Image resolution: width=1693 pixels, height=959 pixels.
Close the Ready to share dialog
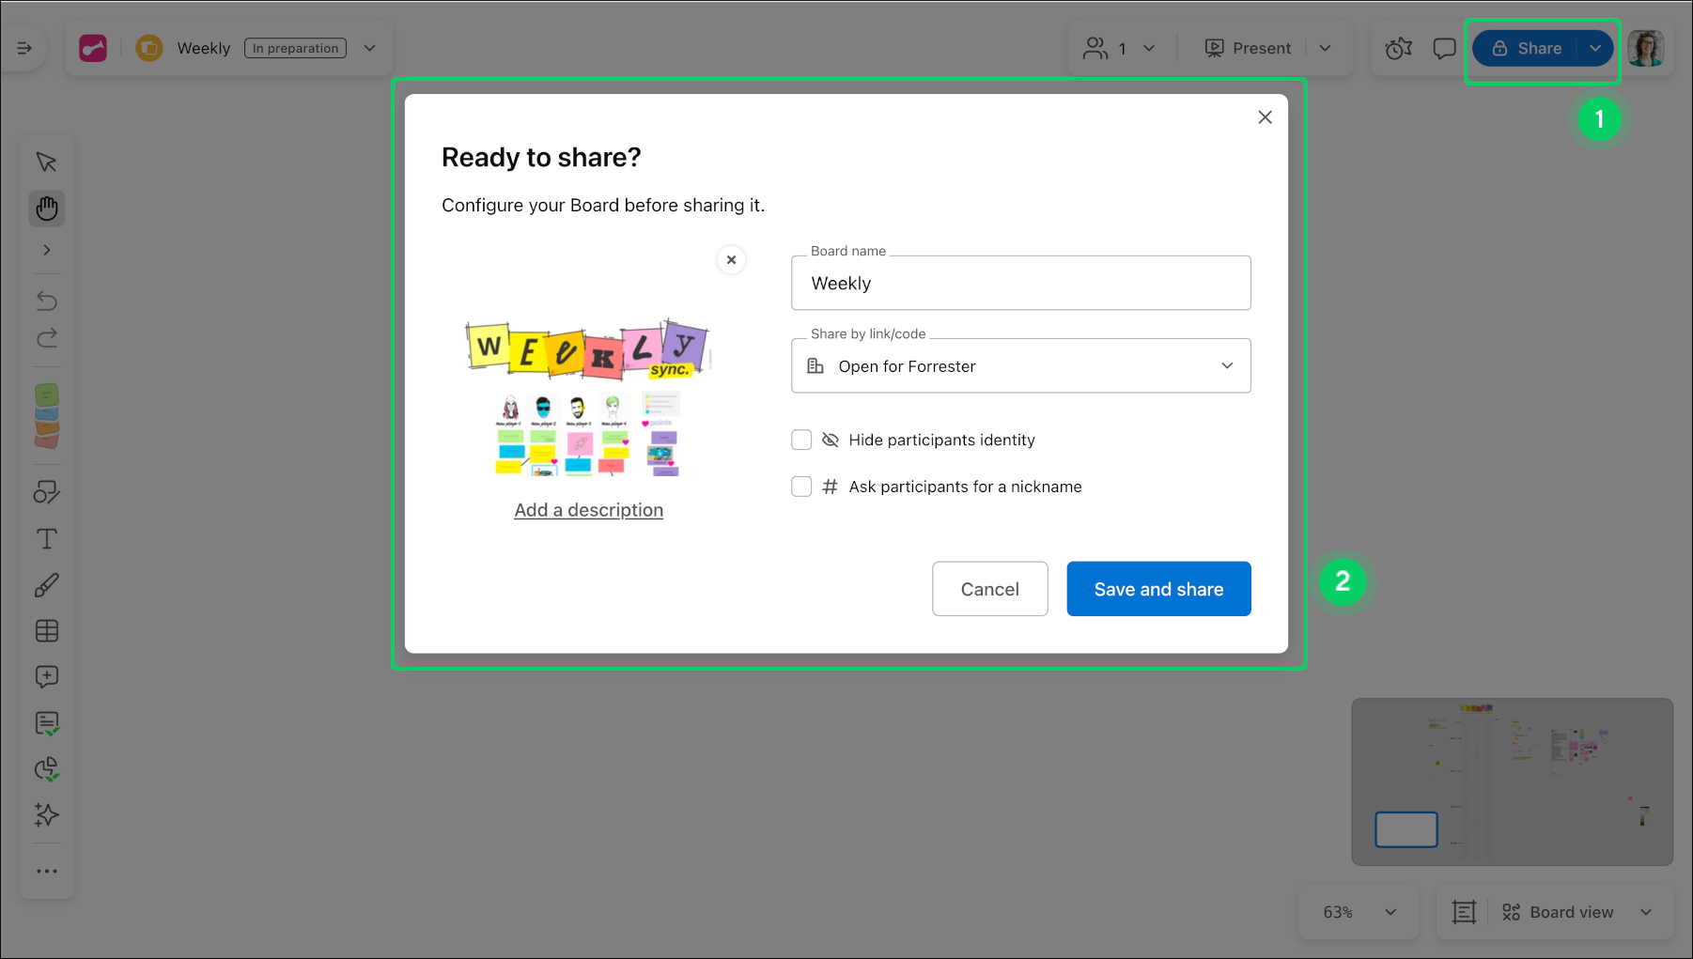1266,116
